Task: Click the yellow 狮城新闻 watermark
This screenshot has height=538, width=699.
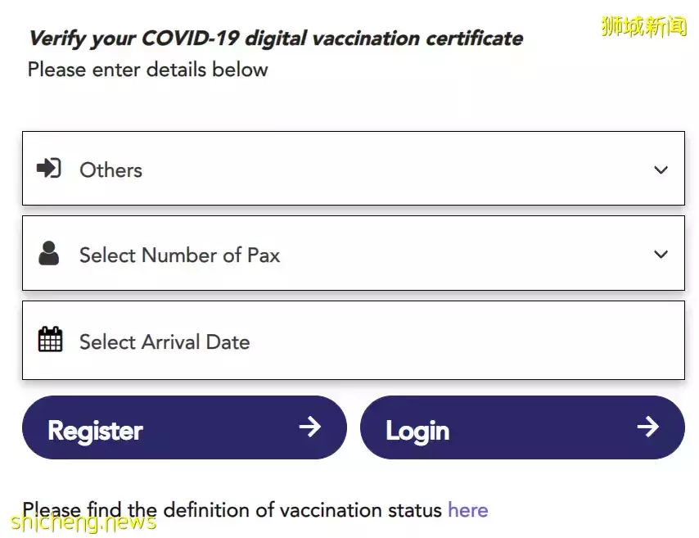Action: point(643,26)
